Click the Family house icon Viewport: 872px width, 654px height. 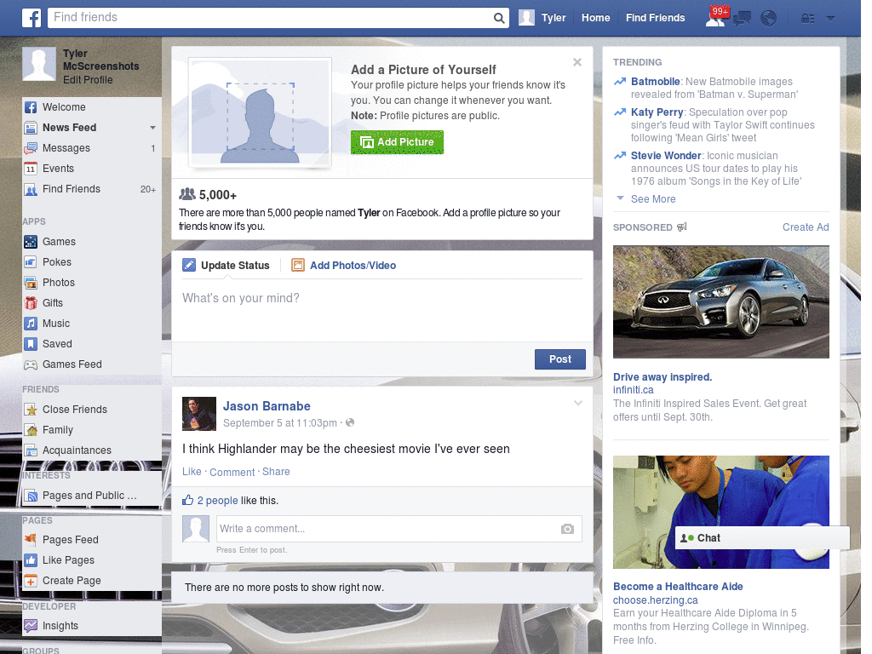click(31, 430)
